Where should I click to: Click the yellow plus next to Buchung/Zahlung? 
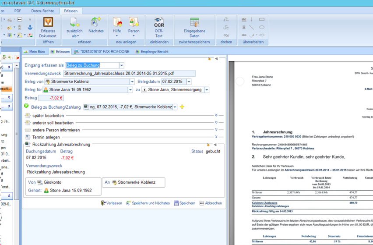point(182,107)
